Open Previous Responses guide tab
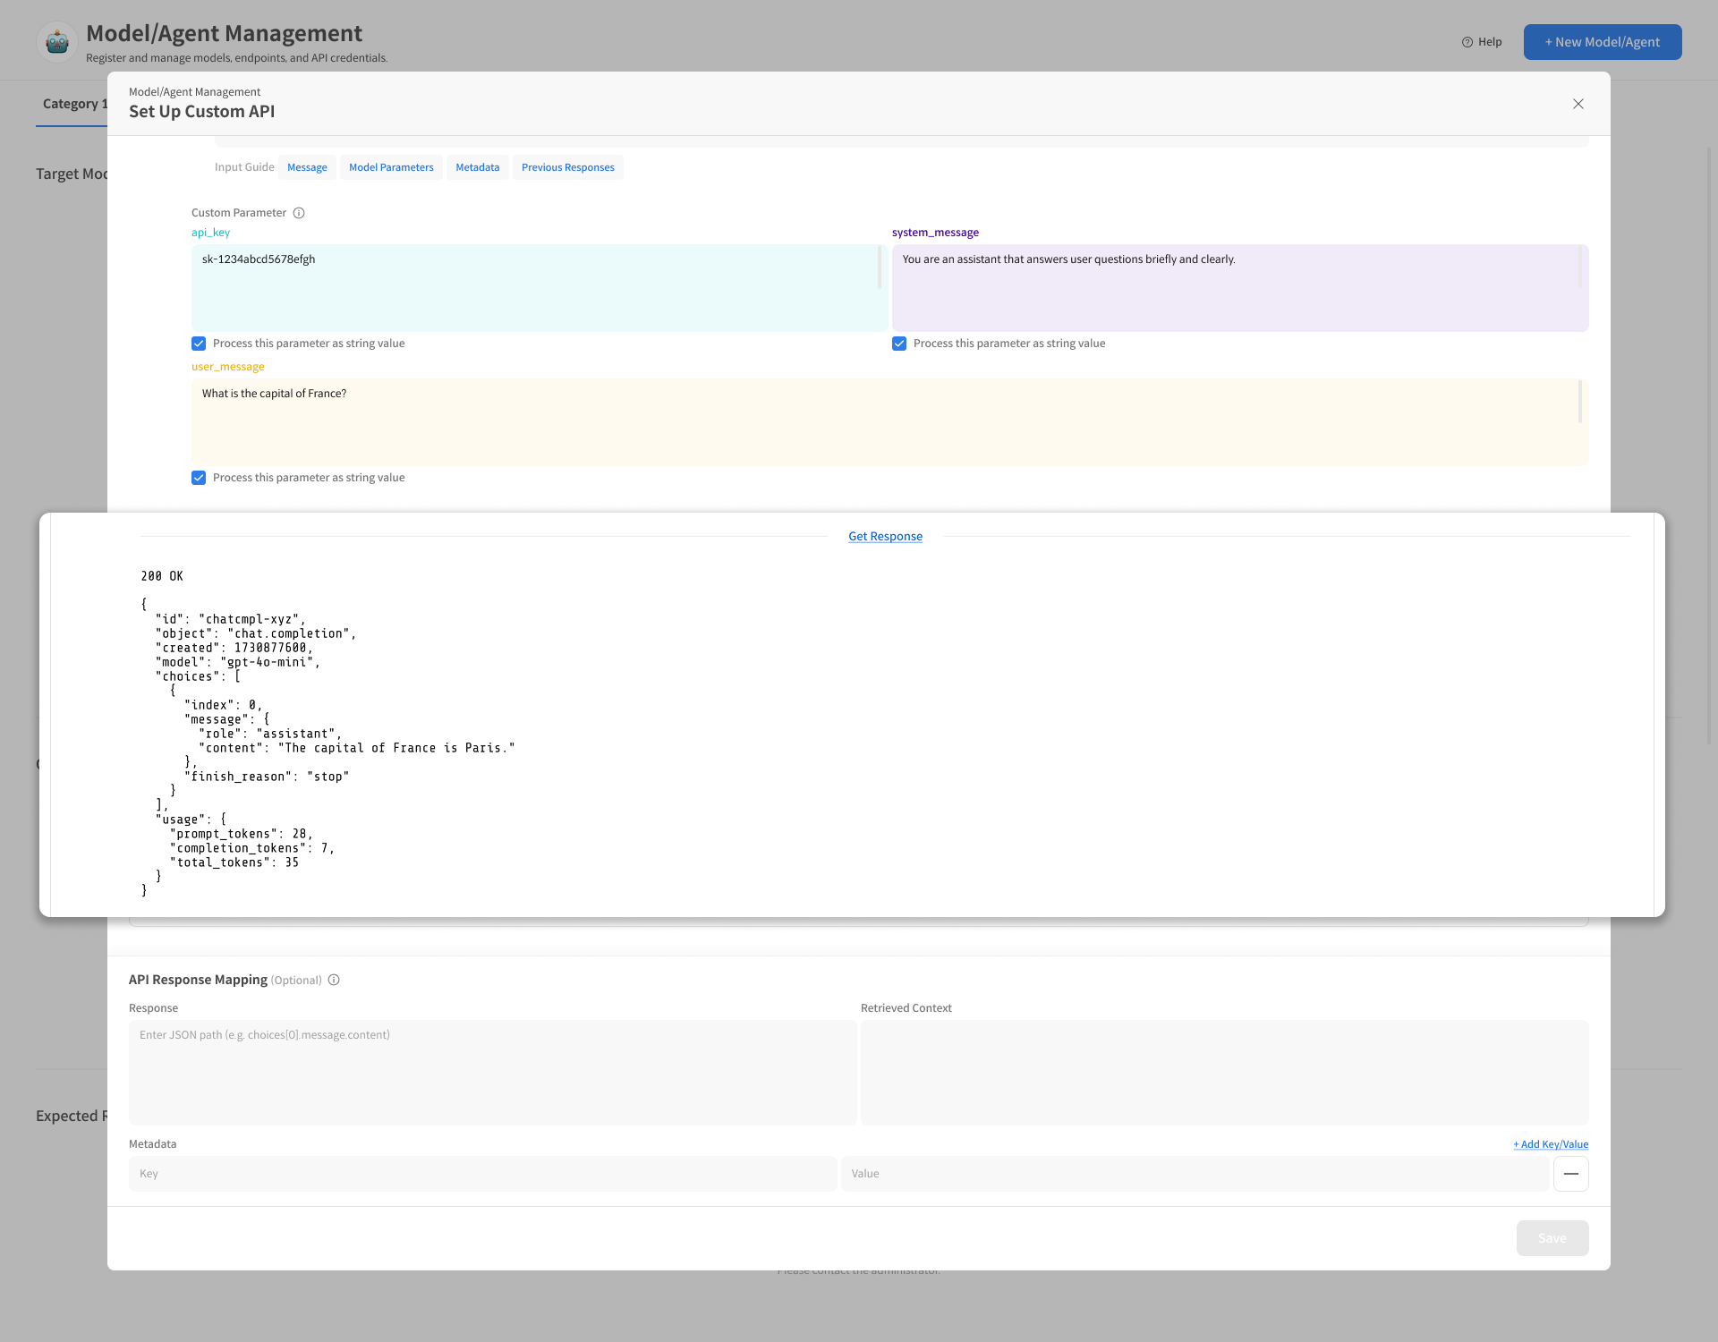Image resolution: width=1718 pixels, height=1342 pixels. 567,167
